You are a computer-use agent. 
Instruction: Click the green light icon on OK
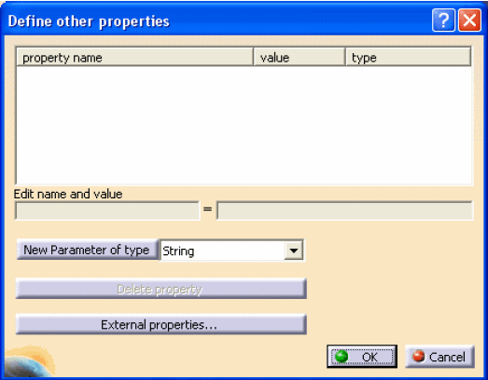[x=342, y=357]
